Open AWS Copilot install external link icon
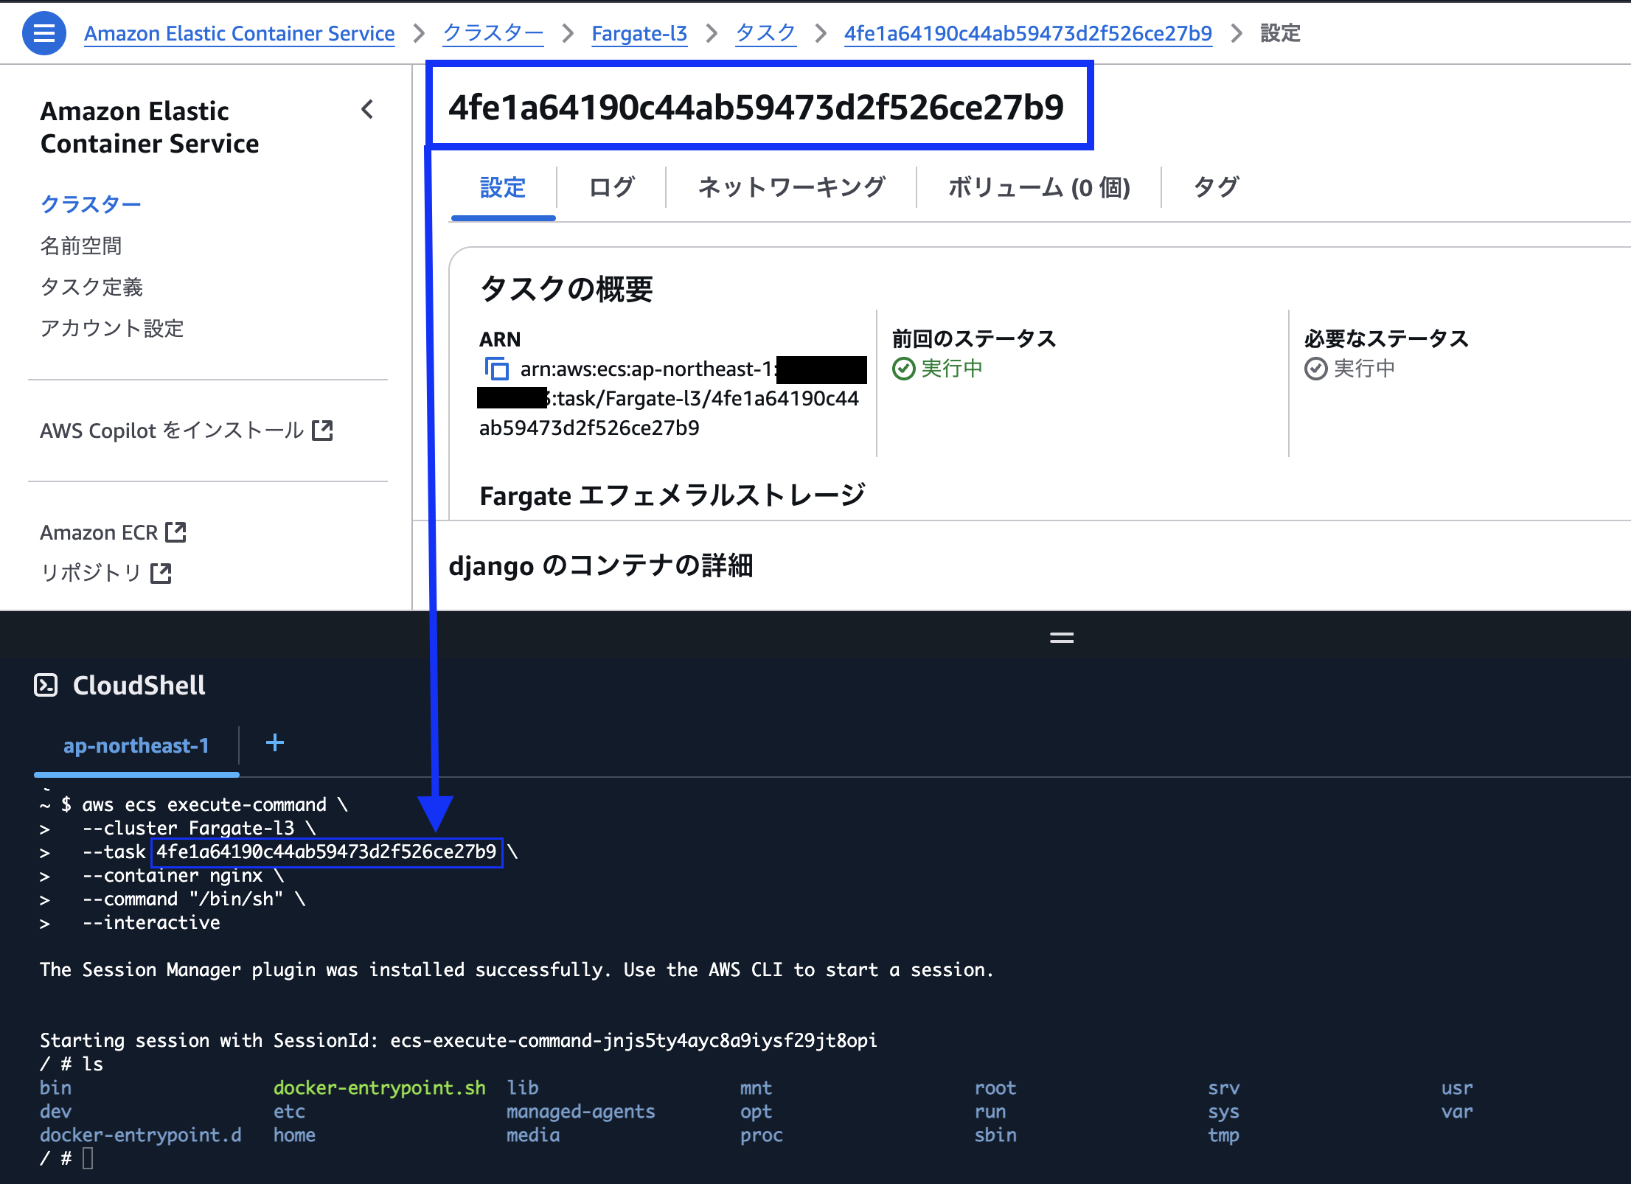1631x1184 pixels. coord(323,430)
